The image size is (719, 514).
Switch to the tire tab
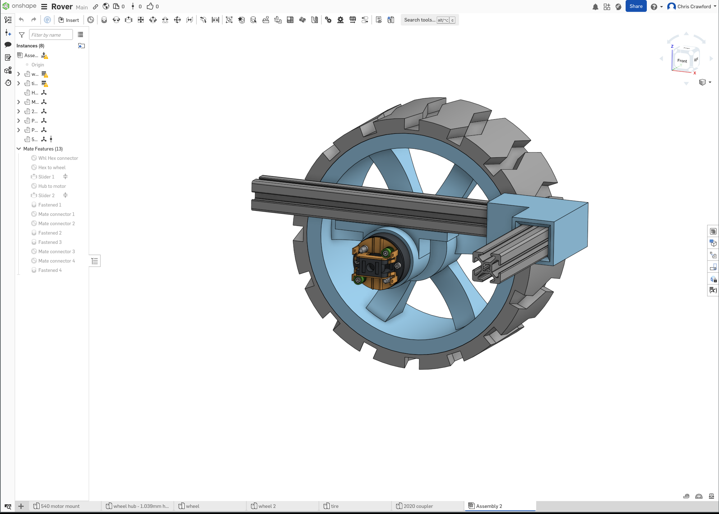[335, 506]
